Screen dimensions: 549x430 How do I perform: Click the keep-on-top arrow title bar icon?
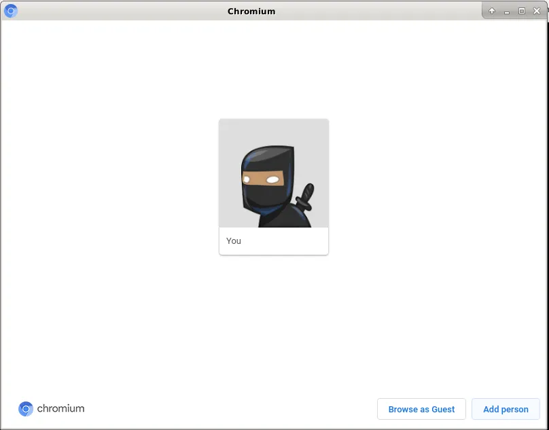pos(492,11)
